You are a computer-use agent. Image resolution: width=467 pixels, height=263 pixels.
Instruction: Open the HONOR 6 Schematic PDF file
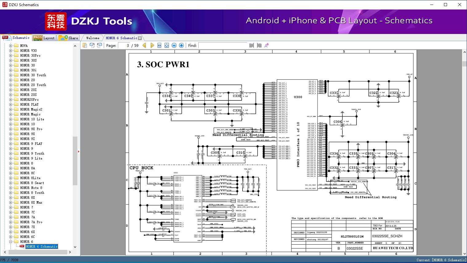(x=42, y=246)
